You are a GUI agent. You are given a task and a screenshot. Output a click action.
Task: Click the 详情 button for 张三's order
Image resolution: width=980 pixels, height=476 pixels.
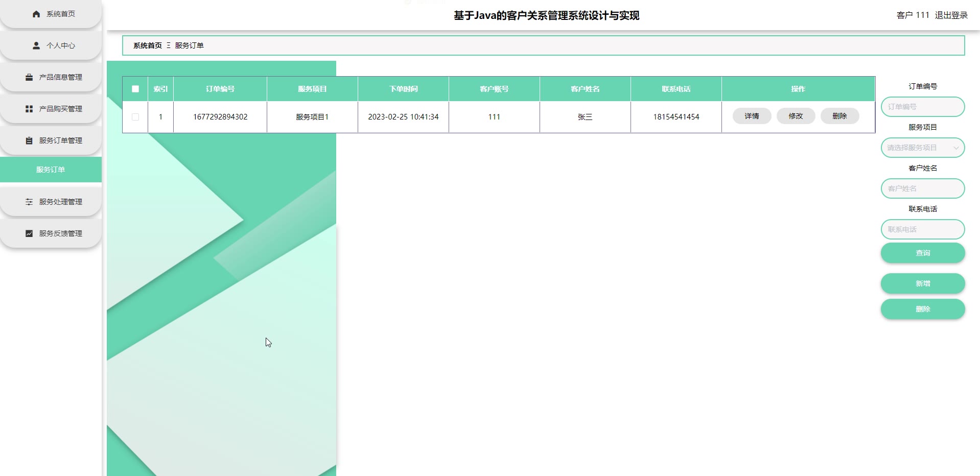pos(752,116)
